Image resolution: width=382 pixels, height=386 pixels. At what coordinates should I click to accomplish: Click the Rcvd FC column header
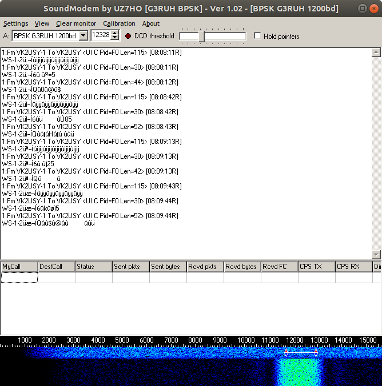tap(280, 267)
